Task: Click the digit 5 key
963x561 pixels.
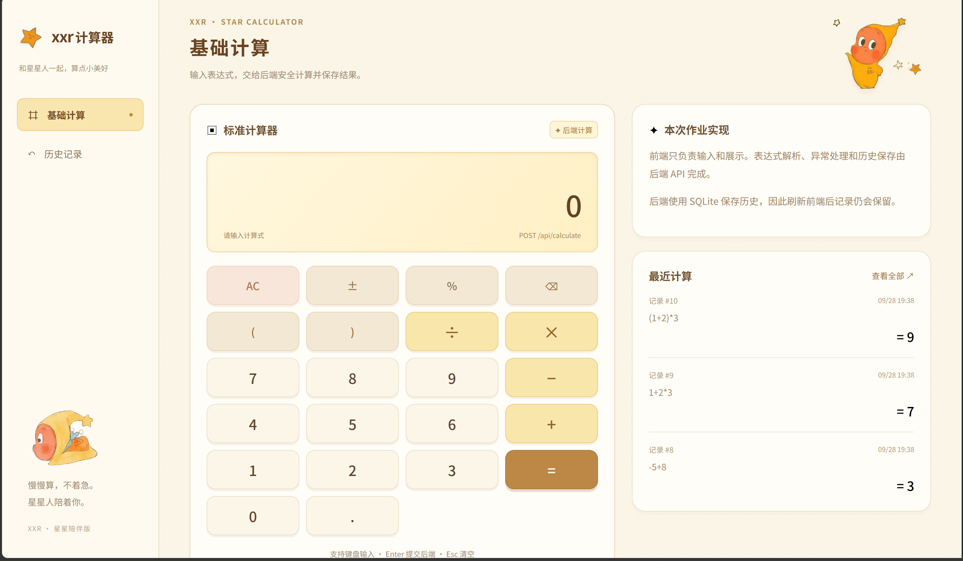Action: click(352, 424)
